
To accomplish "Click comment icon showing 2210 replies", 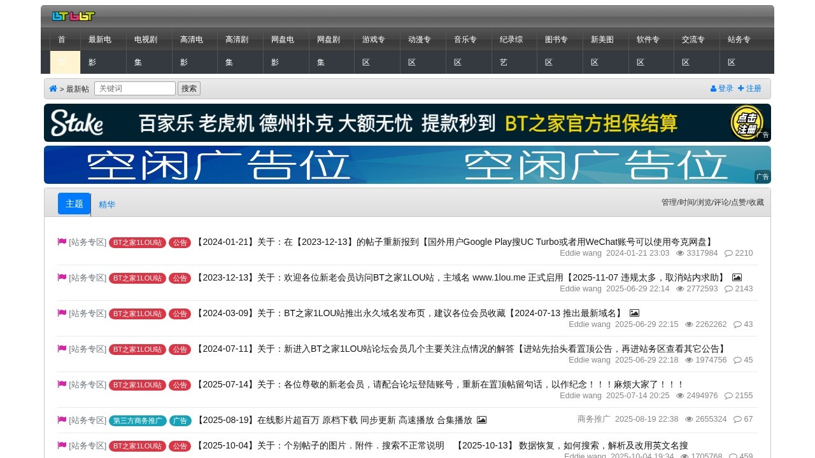I will coord(728,253).
